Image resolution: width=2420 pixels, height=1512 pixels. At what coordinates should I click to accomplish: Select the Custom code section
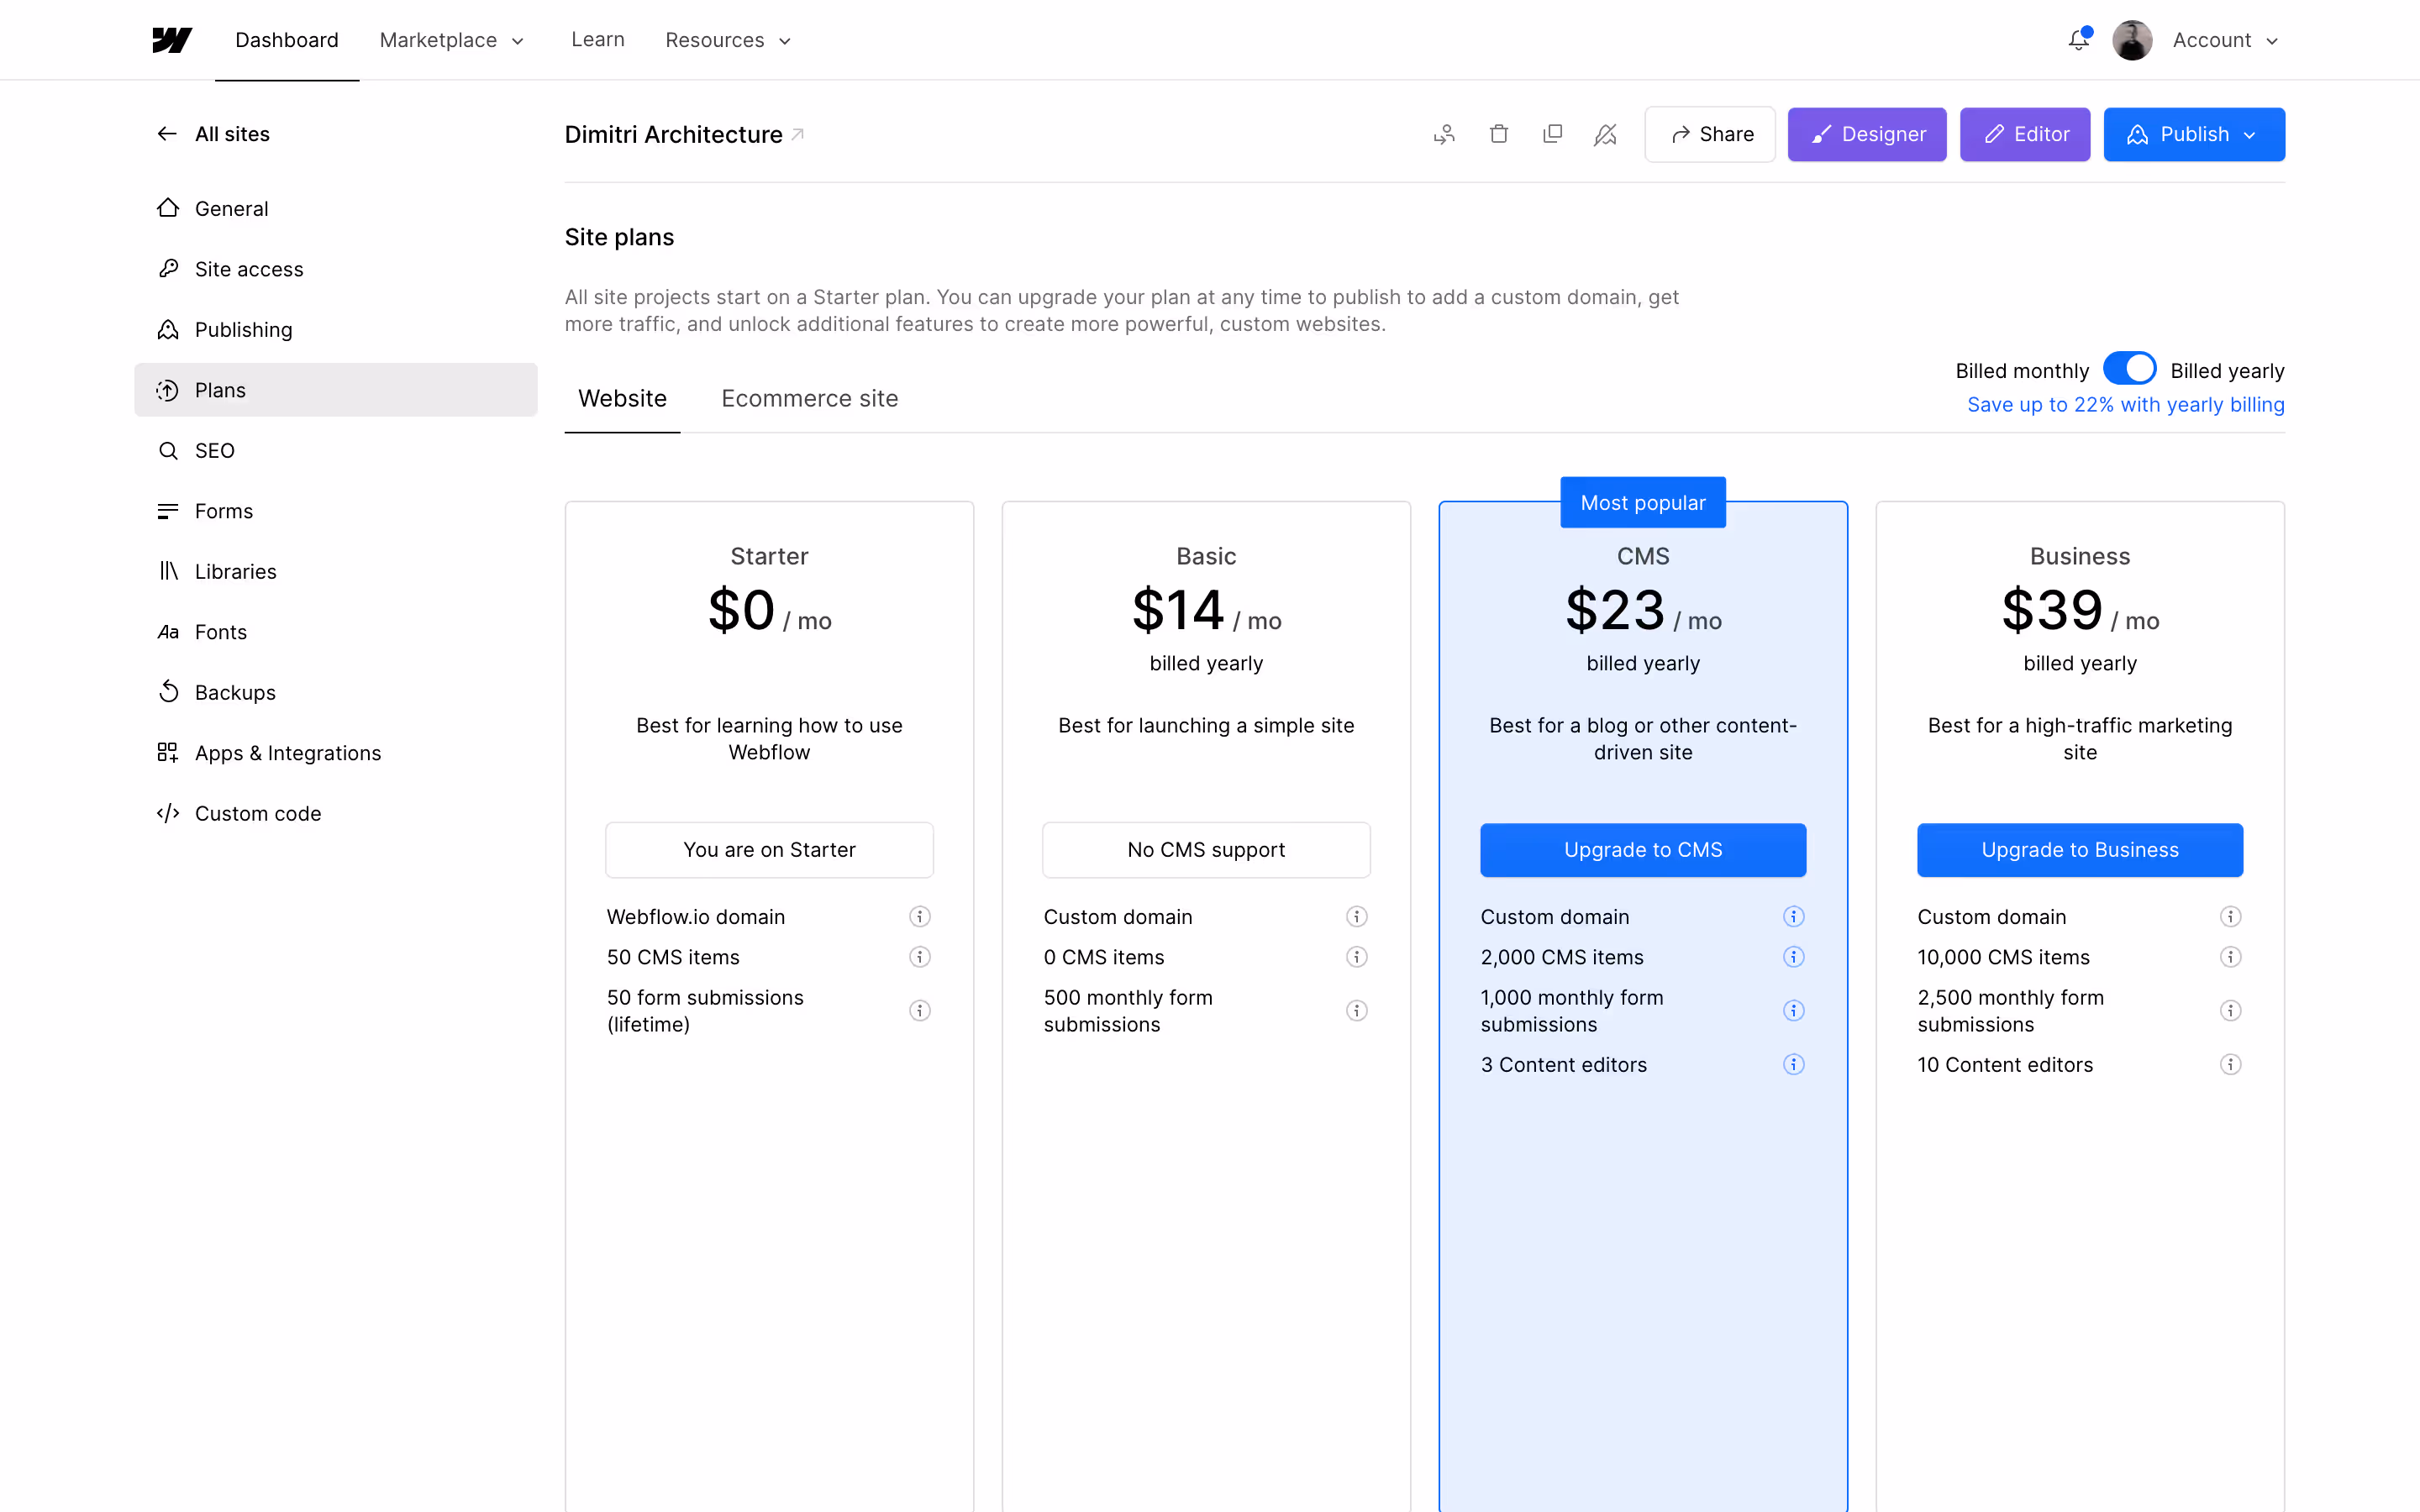click(x=257, y=813)
